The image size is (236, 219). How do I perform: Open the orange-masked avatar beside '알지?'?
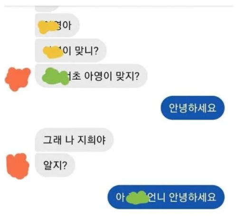pos(18,166)
